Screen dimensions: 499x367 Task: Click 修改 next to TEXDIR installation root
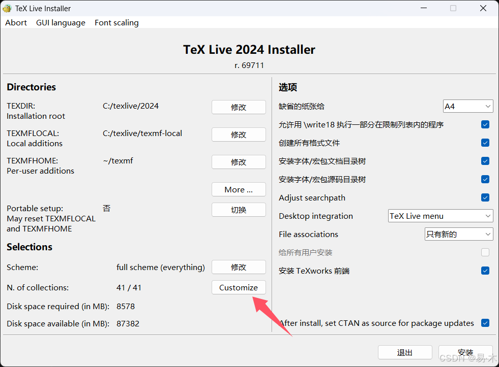click(x=238, y=107)
